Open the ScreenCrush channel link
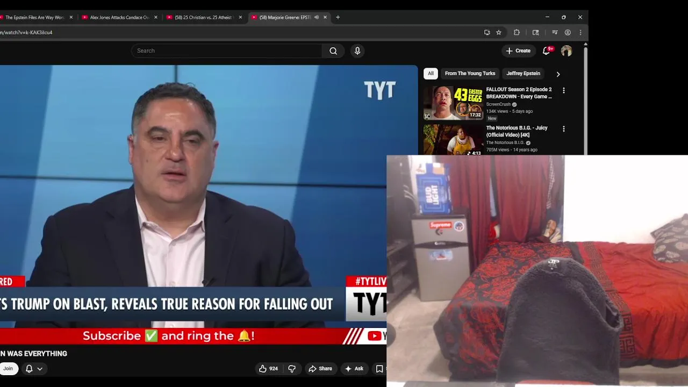Screen dimensions: 688x387 498,104
